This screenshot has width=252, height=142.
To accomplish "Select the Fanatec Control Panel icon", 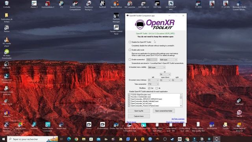I will [116, 30].
